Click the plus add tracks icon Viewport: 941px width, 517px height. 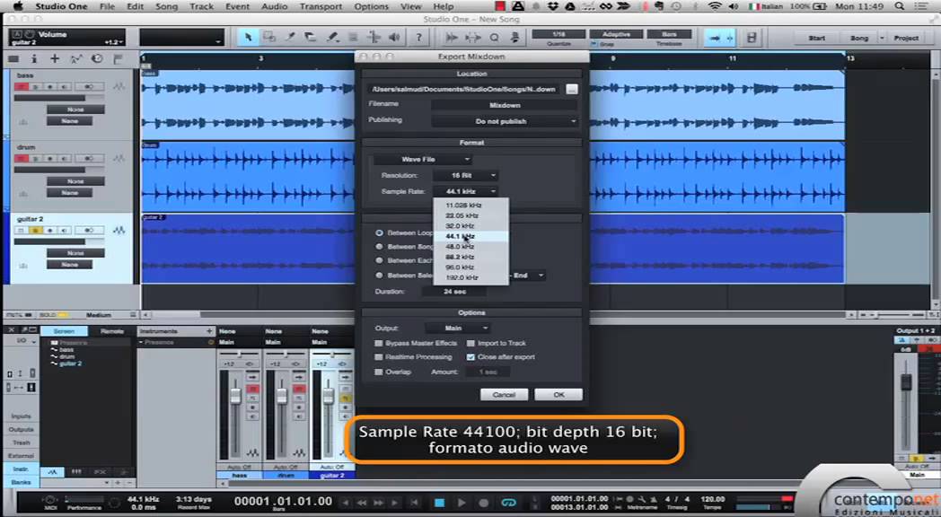point(55,58)
